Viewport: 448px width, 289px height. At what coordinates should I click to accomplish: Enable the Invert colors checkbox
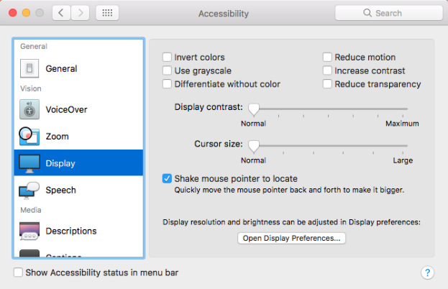(167, 57)
